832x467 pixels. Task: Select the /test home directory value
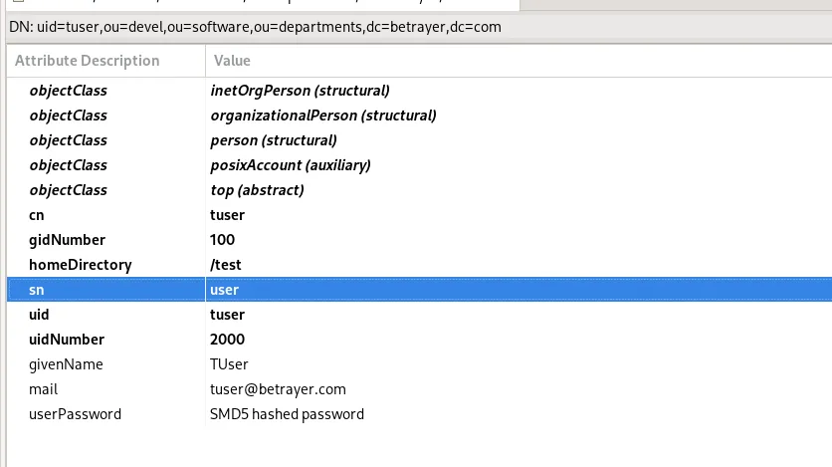(x=226, y=265)
